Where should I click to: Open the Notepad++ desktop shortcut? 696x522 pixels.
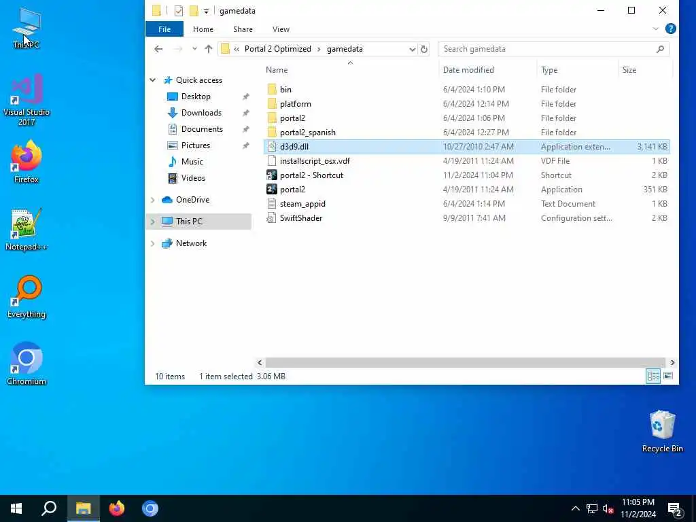[27, 230]
